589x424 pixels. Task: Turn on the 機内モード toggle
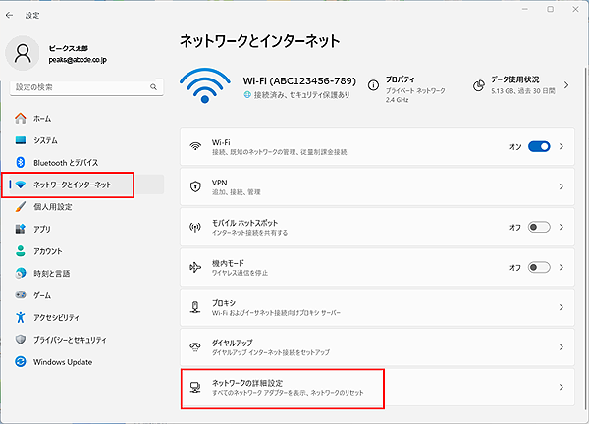coord(539,267)
